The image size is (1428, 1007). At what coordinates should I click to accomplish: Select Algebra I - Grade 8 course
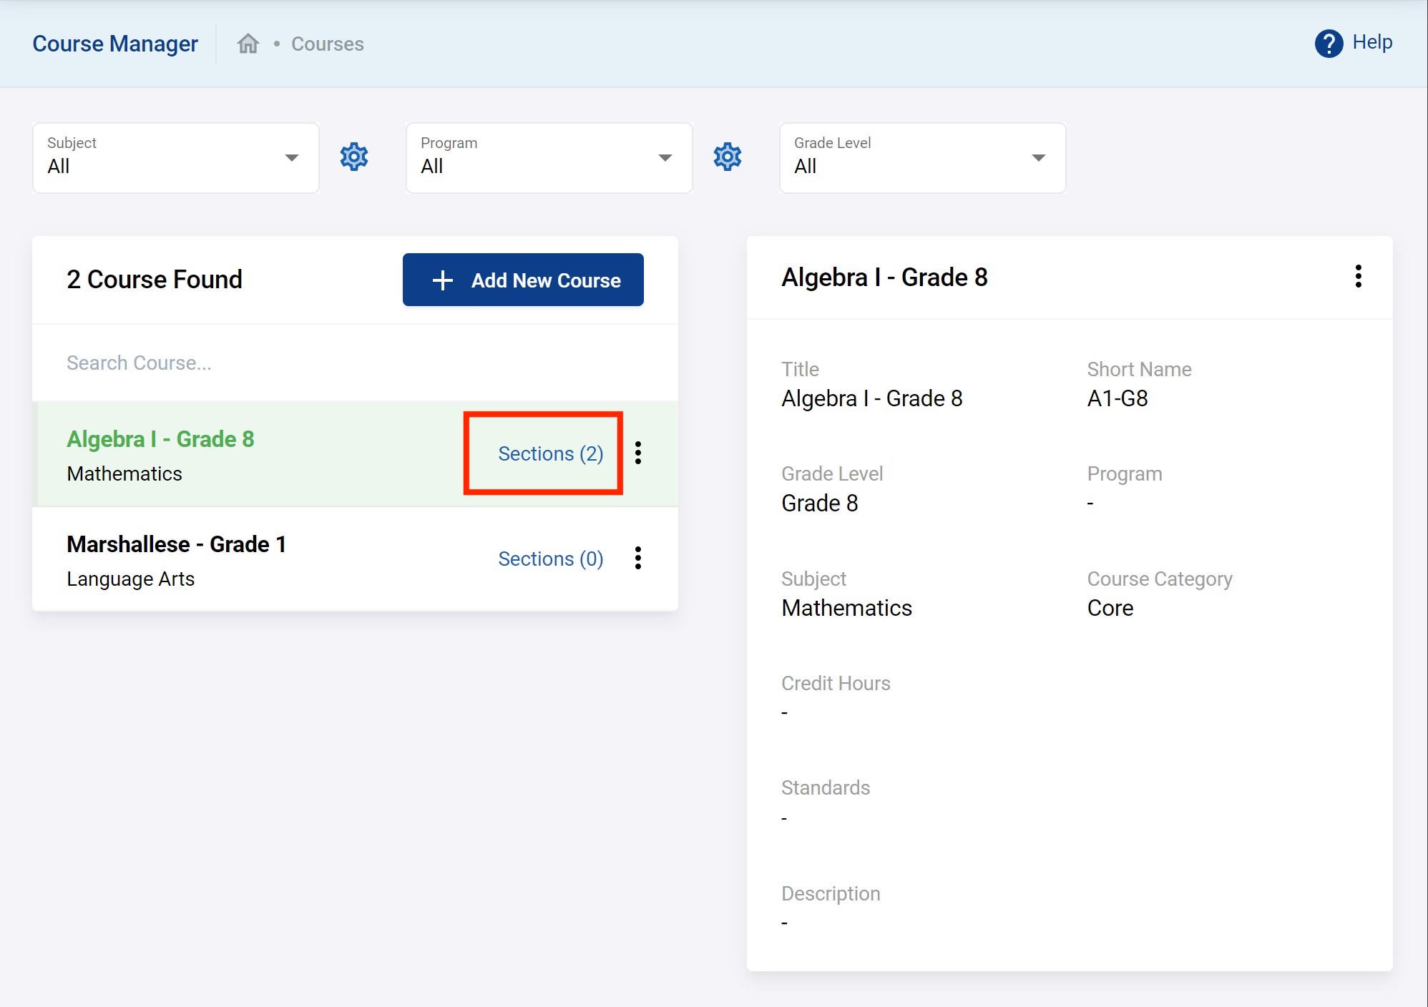(x=160, y=439)
